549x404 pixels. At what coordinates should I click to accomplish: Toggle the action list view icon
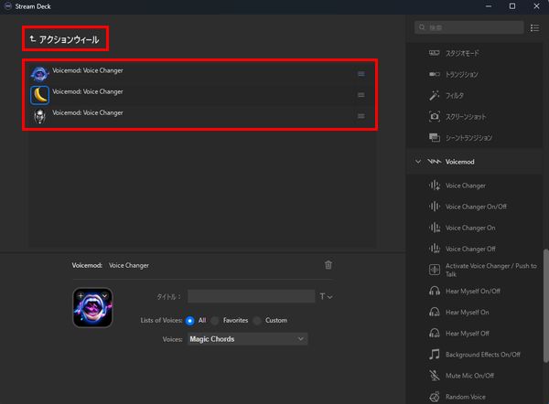click(x=534, y=27)
